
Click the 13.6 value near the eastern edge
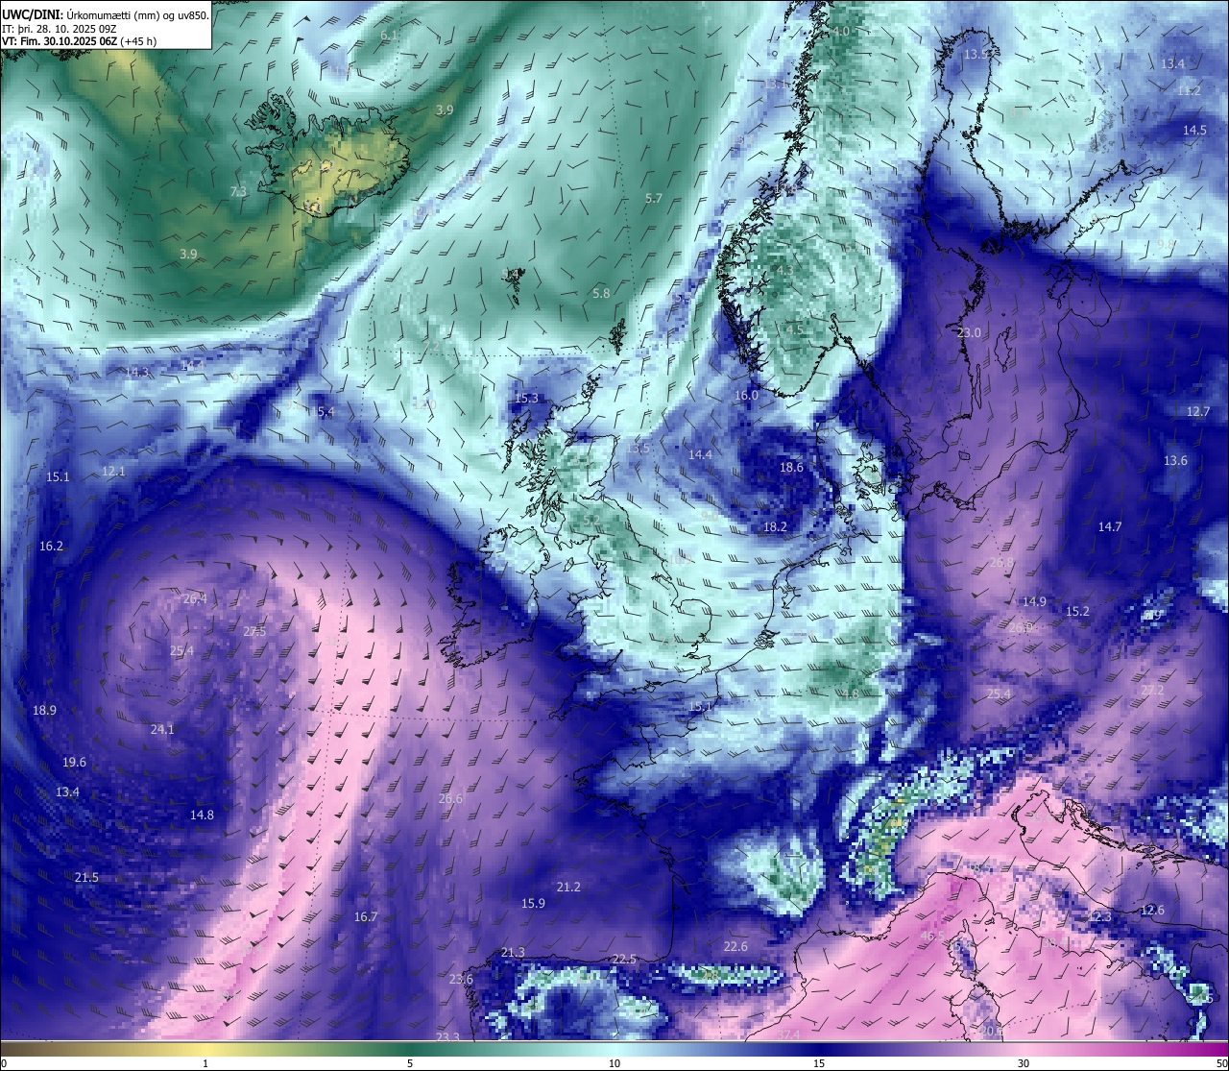(1175, 461)
